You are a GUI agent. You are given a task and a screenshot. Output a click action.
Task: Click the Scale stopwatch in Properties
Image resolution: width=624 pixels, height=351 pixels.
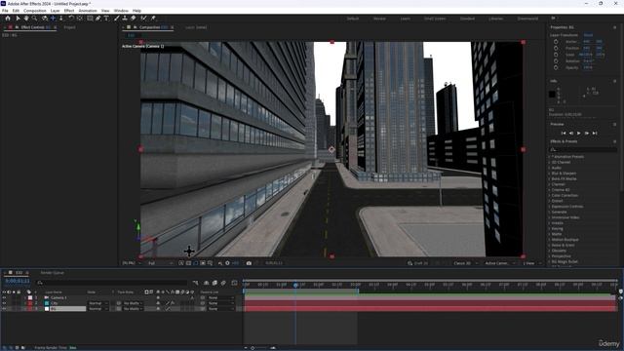(556, 55)
